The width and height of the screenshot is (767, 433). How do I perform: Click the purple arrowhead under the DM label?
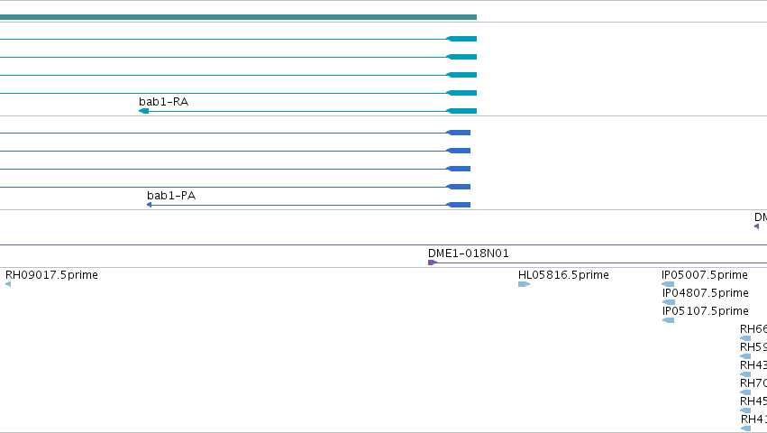coord(757,226)
